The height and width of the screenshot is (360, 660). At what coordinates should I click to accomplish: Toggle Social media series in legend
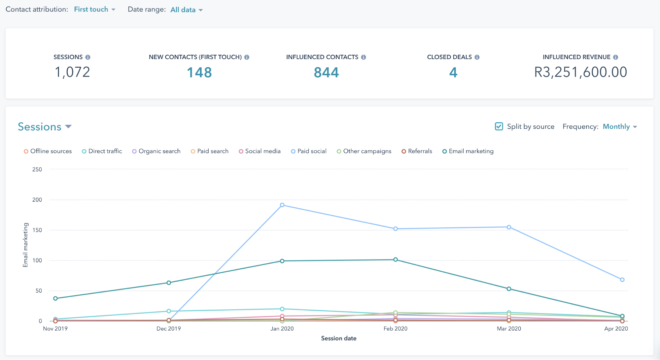tap(260, 151)
